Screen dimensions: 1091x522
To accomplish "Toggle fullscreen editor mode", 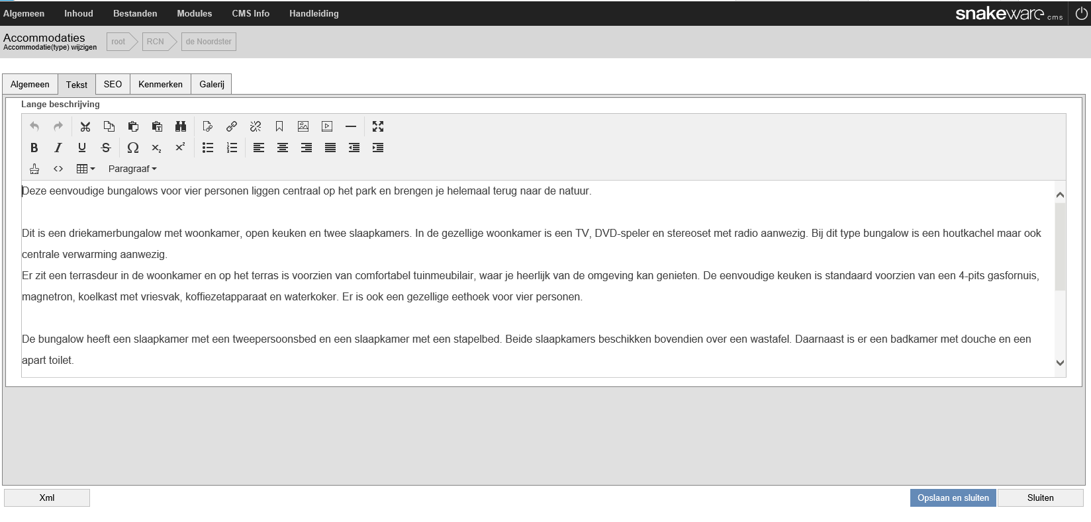I will (378, 126).
